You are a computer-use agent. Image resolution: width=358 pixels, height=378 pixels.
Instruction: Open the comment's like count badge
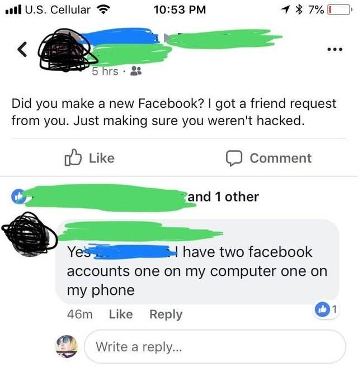(x=326, y=309)
